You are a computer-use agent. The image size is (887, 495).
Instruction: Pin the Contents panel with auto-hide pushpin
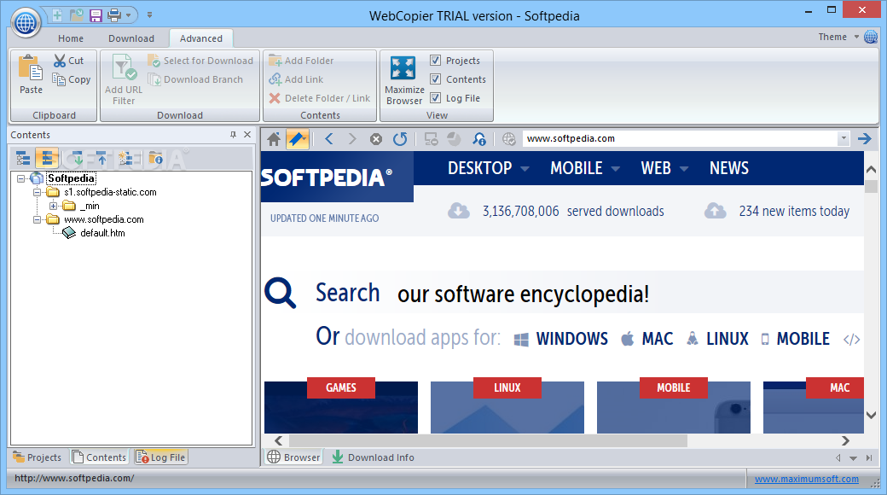coord(233,135)
